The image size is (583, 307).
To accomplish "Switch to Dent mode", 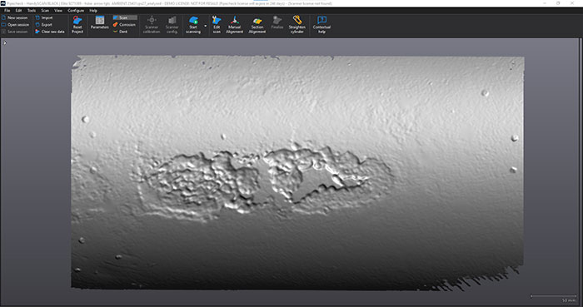I will pyautogui.click(x=121, y=32).
